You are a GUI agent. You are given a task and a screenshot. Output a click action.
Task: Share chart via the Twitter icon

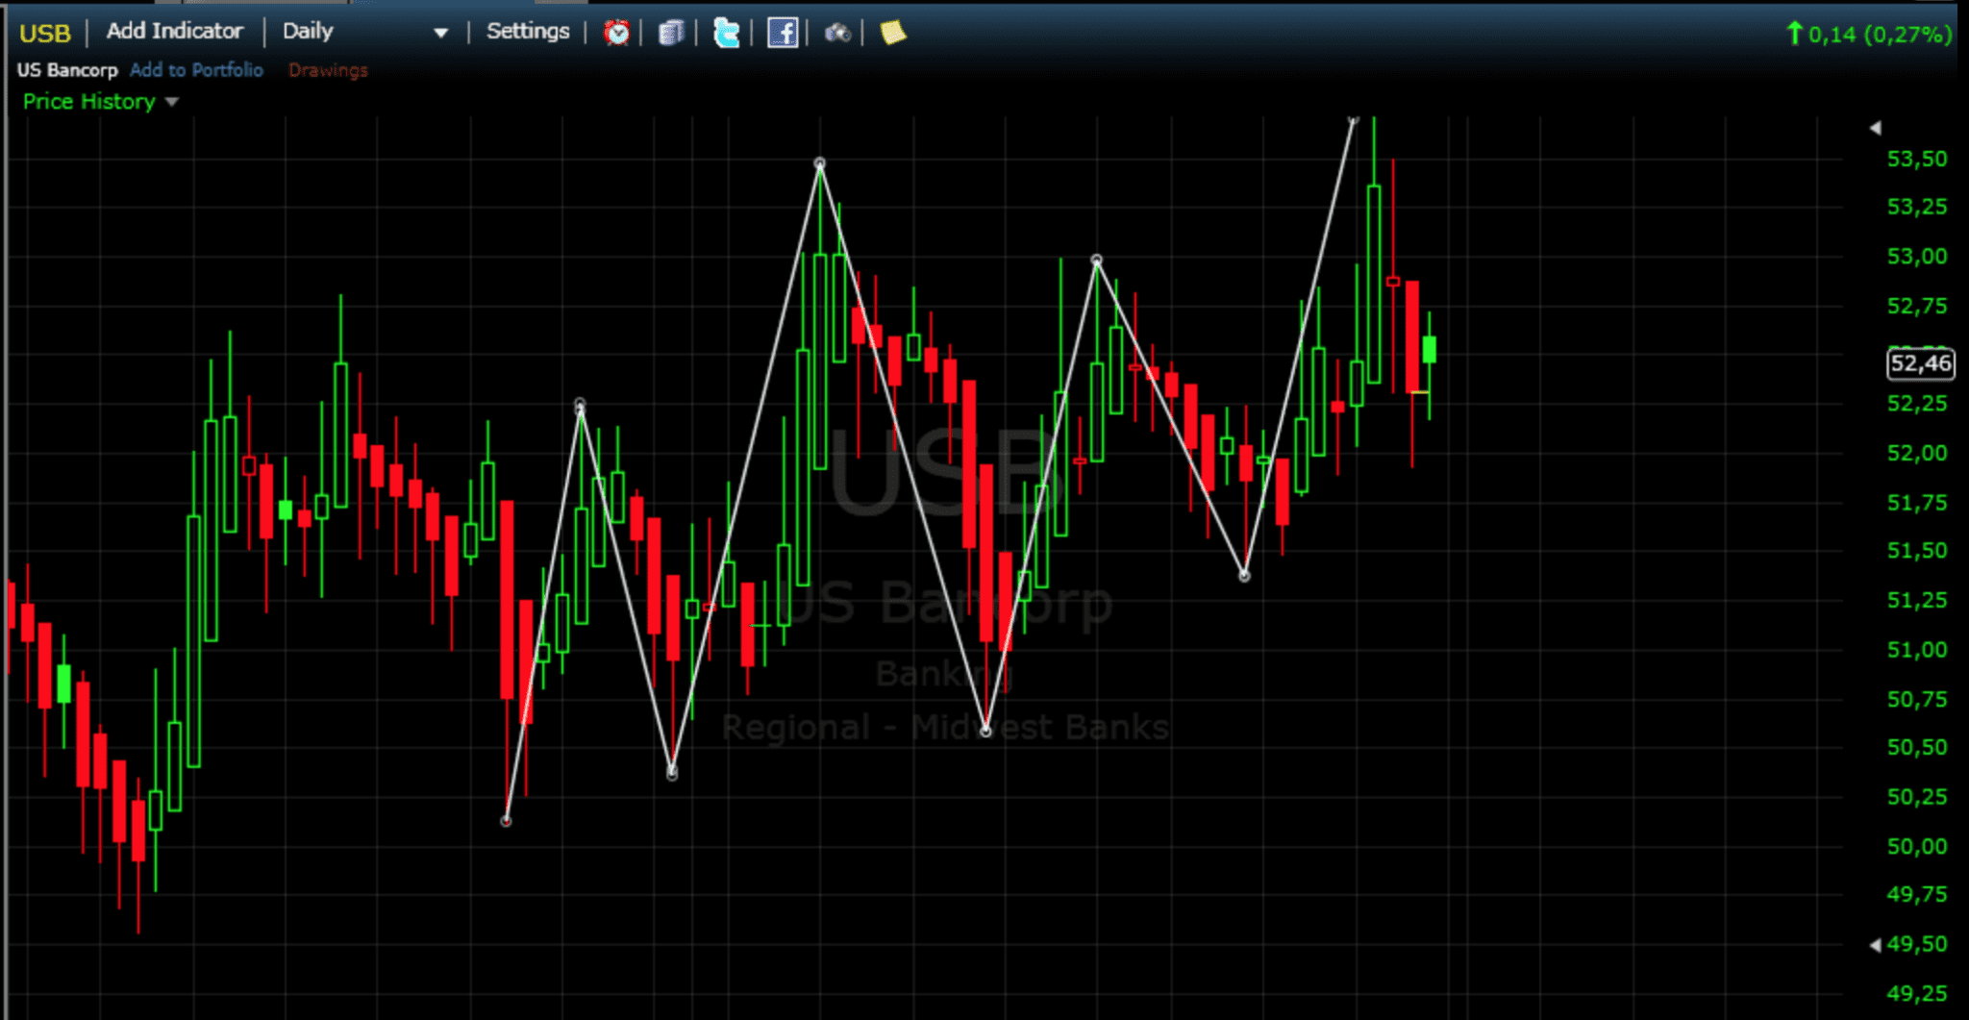pyautogui.click(x=726, y=33)
